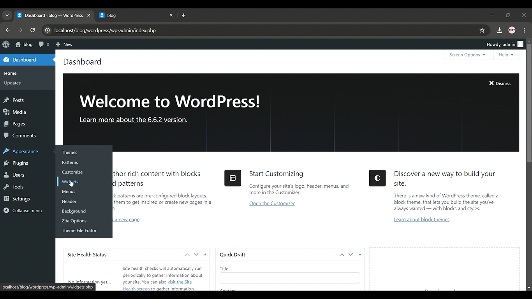532x299 pixels.
Task: Click the admin avatar in the admin bar
Action: click(x=520, y=44)
